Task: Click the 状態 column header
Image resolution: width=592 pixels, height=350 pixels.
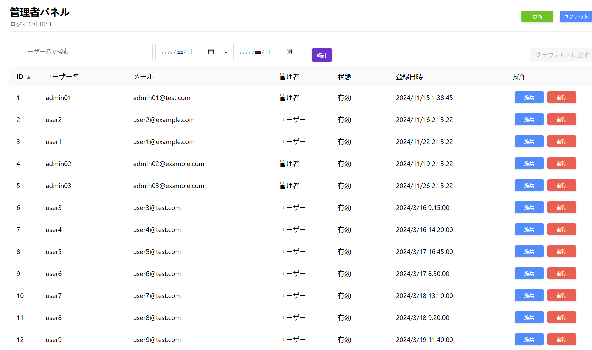Action: (344, 77)
